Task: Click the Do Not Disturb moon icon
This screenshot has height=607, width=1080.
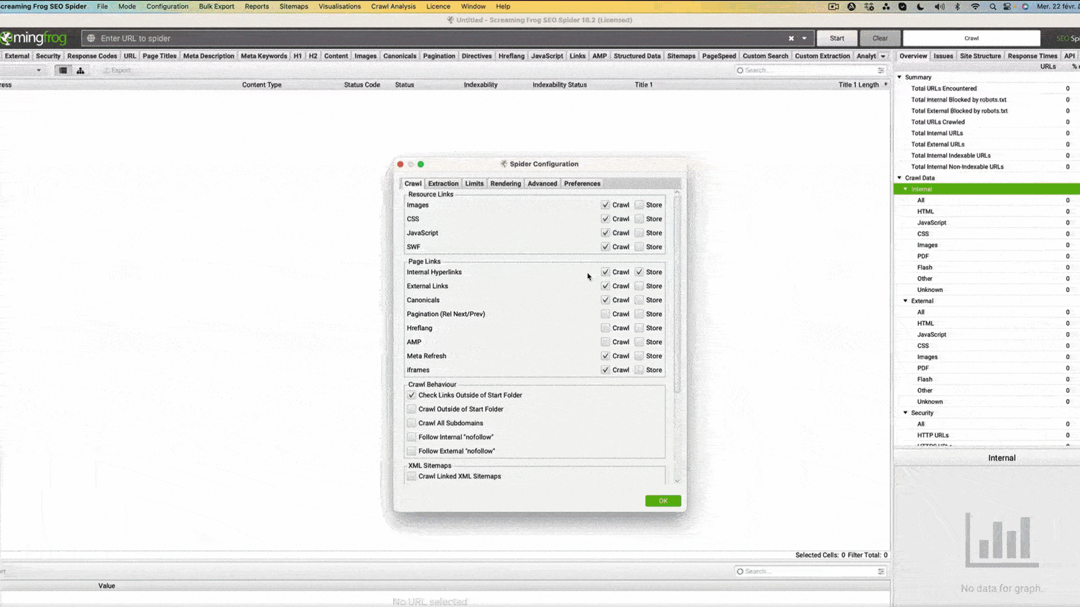Action: (920, 7)
